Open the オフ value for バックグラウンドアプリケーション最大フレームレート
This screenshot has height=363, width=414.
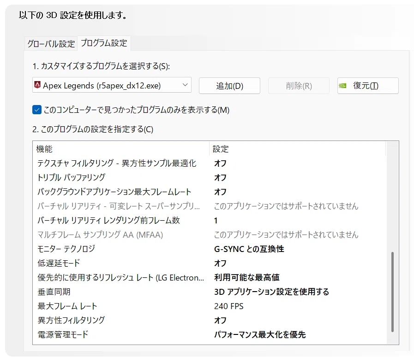tap(220, 192)
